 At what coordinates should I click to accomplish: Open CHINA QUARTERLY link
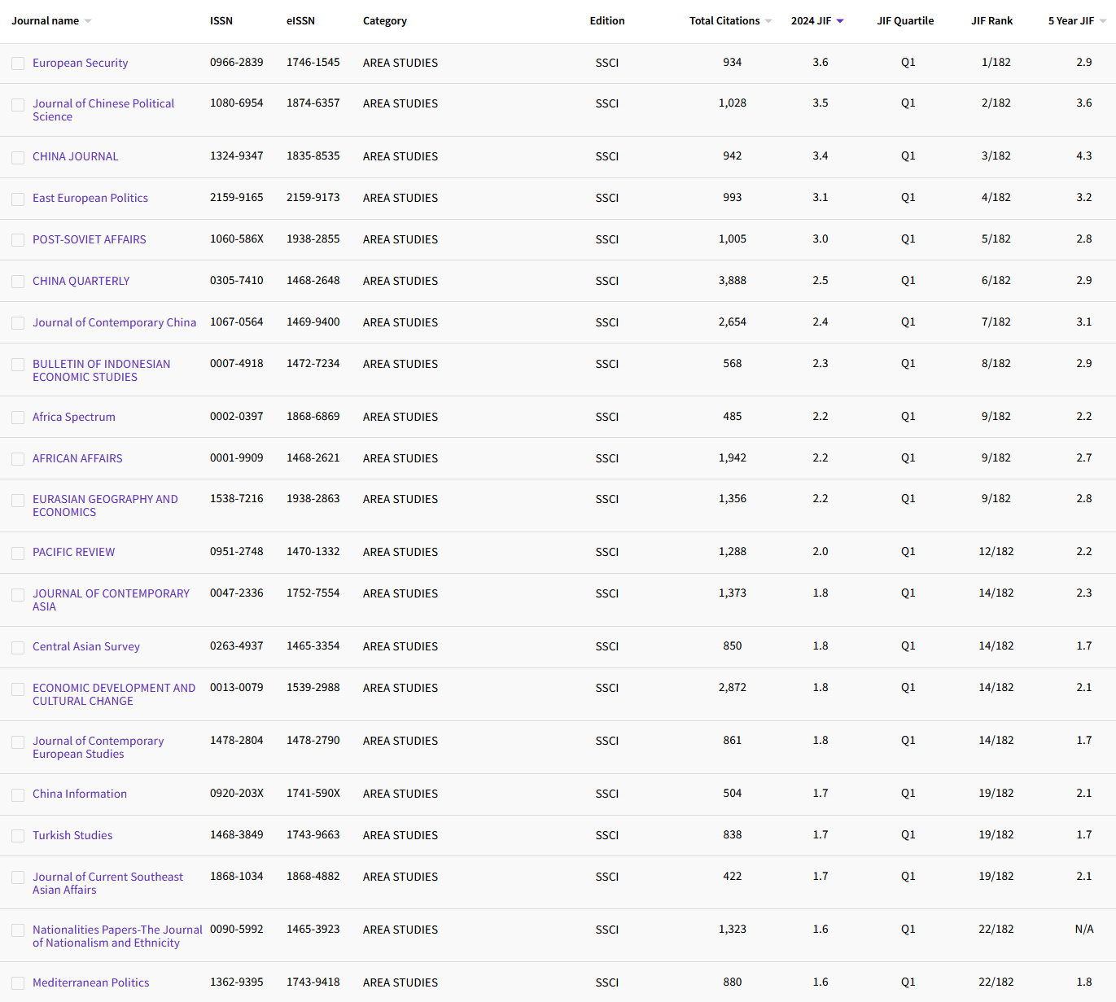tap(81, 281)
